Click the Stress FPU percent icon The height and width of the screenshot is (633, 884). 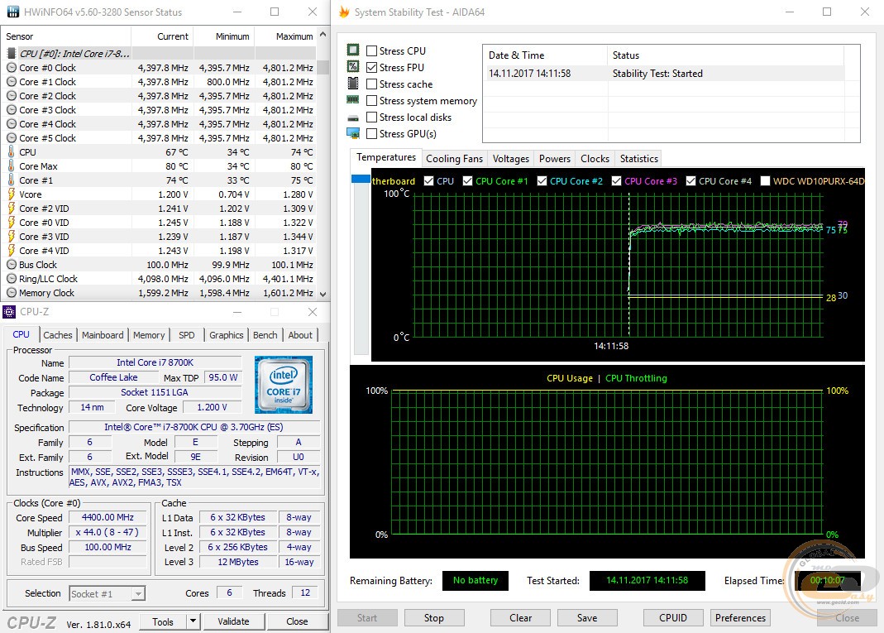point(353,66)
